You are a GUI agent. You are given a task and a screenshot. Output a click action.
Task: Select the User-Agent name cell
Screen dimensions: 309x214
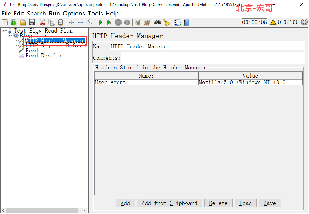(x=146, y=82)
